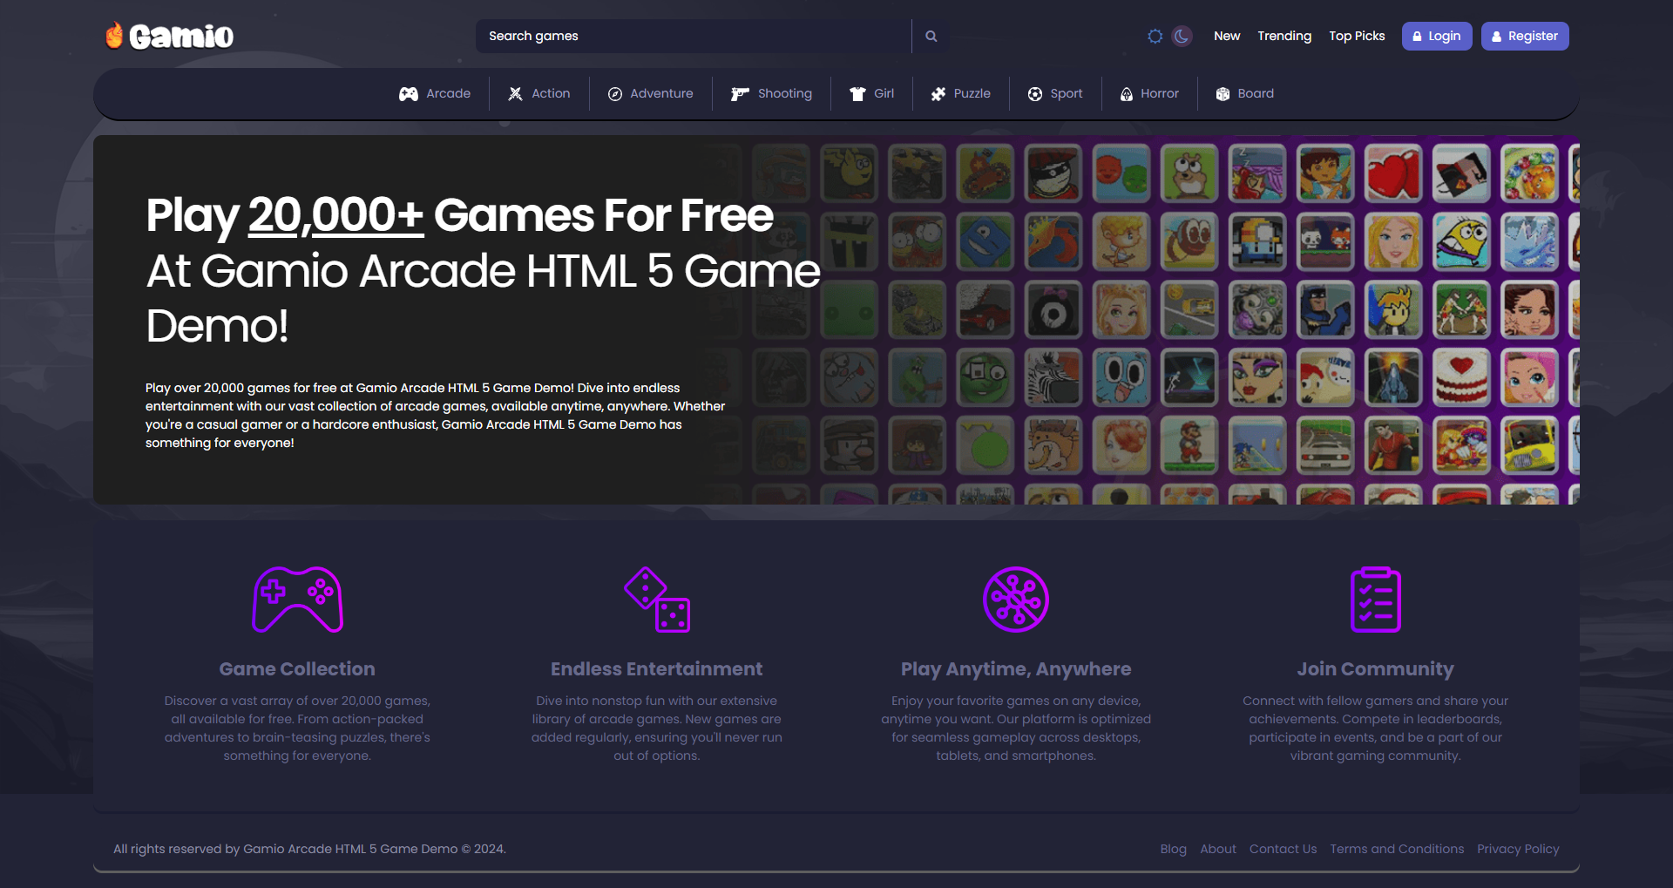Open the Blog footer link
This screenshot has height=888, width=1673.
coord(1173,849)
